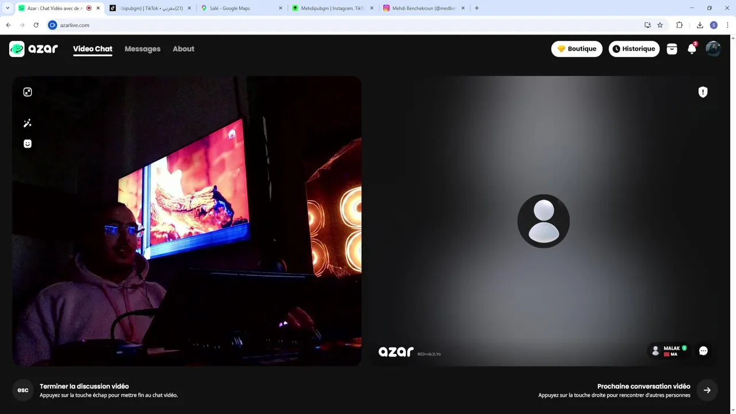Click the Azar logo in header
The image size is (736, 414).
tap(33, 49)
